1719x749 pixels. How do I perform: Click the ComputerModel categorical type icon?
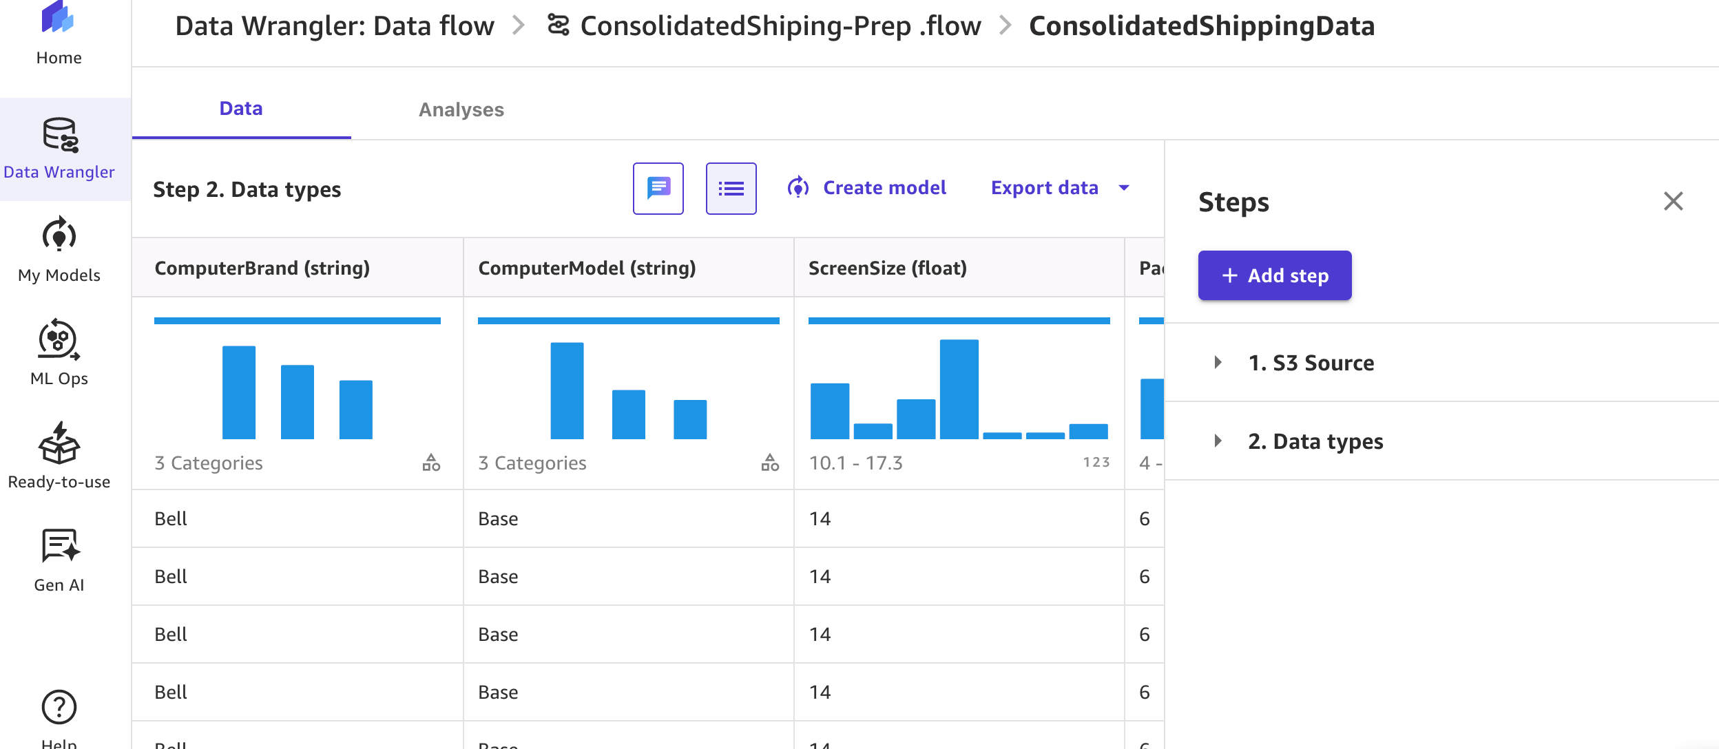770,463
